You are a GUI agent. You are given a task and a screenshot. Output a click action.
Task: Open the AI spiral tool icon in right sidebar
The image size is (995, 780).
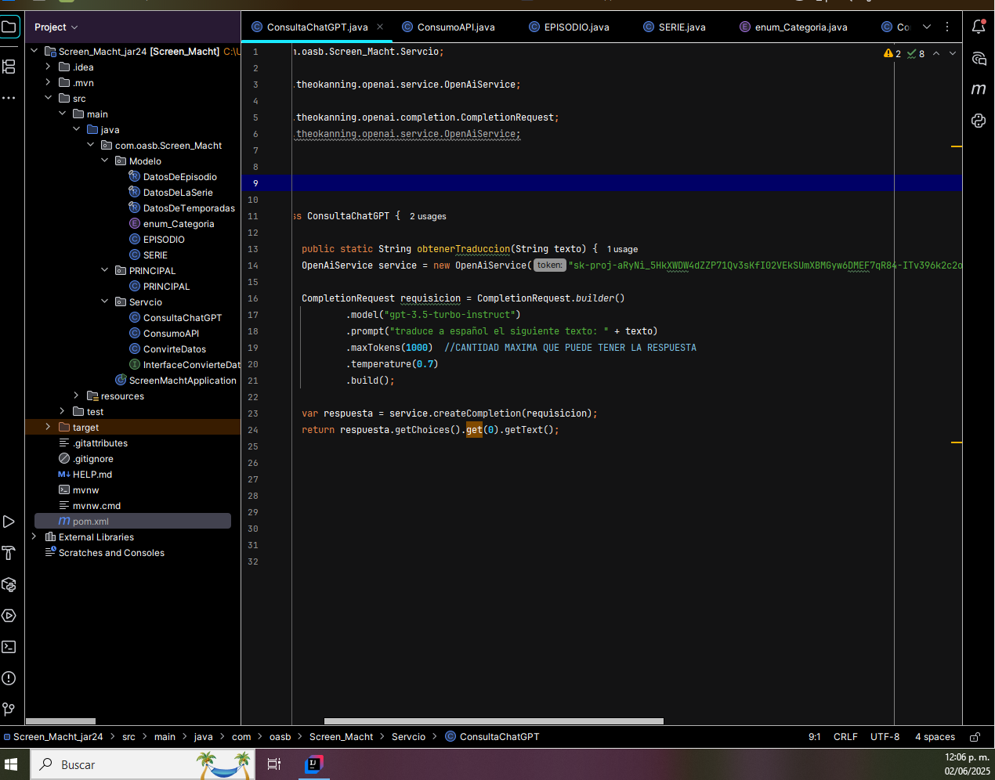979,121
